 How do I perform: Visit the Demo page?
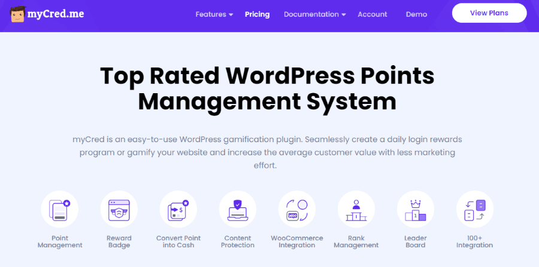(416, 14)
